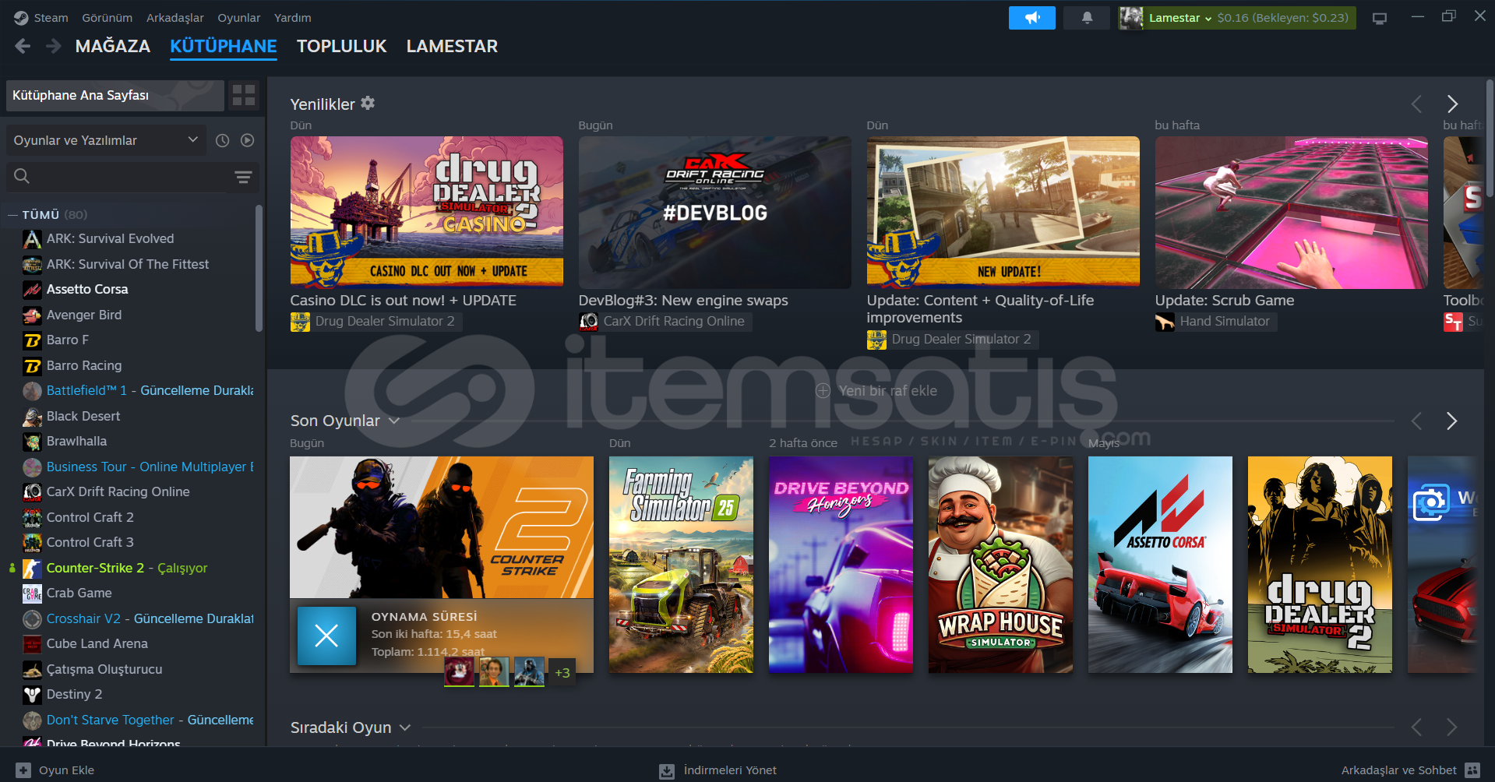This screenshot has height=782, width=1495.
Task: Click Kütüphane Ana Sayfası button
Action: (115, 95)
